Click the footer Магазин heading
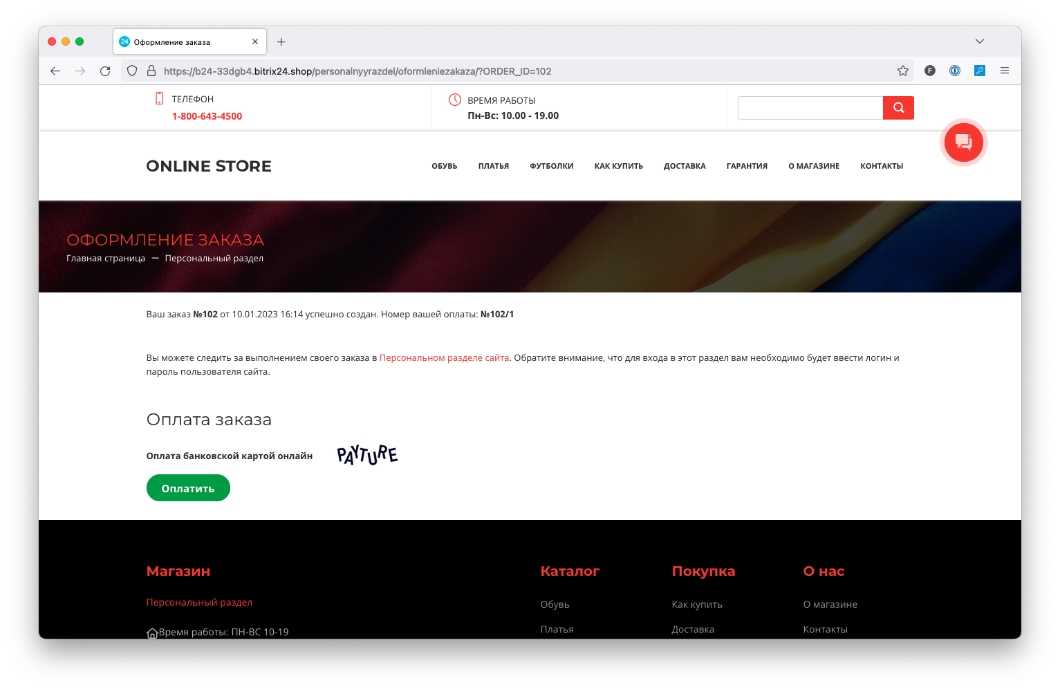The height and width of the screenshot is (690, 1060). point(178,571)
